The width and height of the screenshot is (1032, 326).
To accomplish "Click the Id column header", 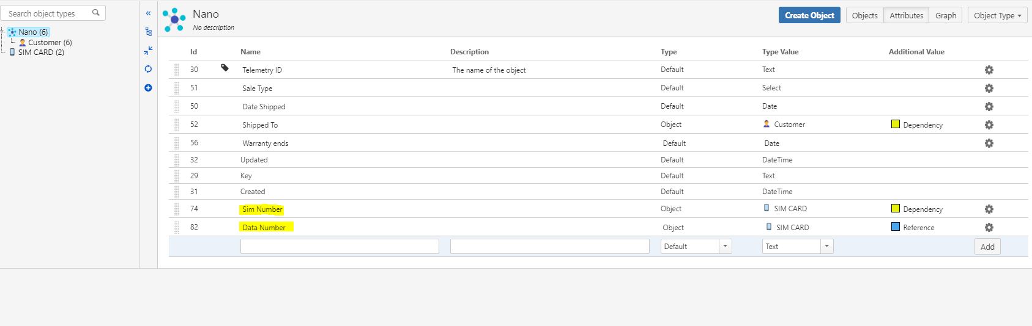I will [193, 51].
